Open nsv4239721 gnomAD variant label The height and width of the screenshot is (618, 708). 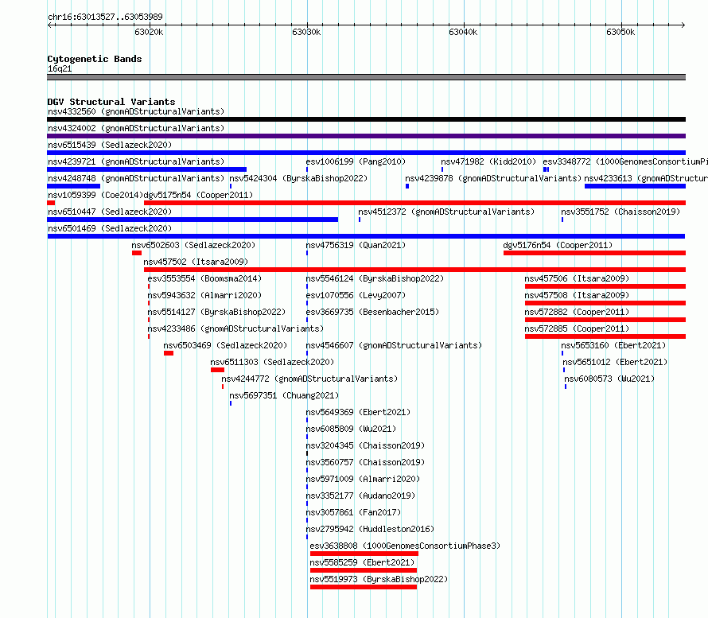pos(136,161)
